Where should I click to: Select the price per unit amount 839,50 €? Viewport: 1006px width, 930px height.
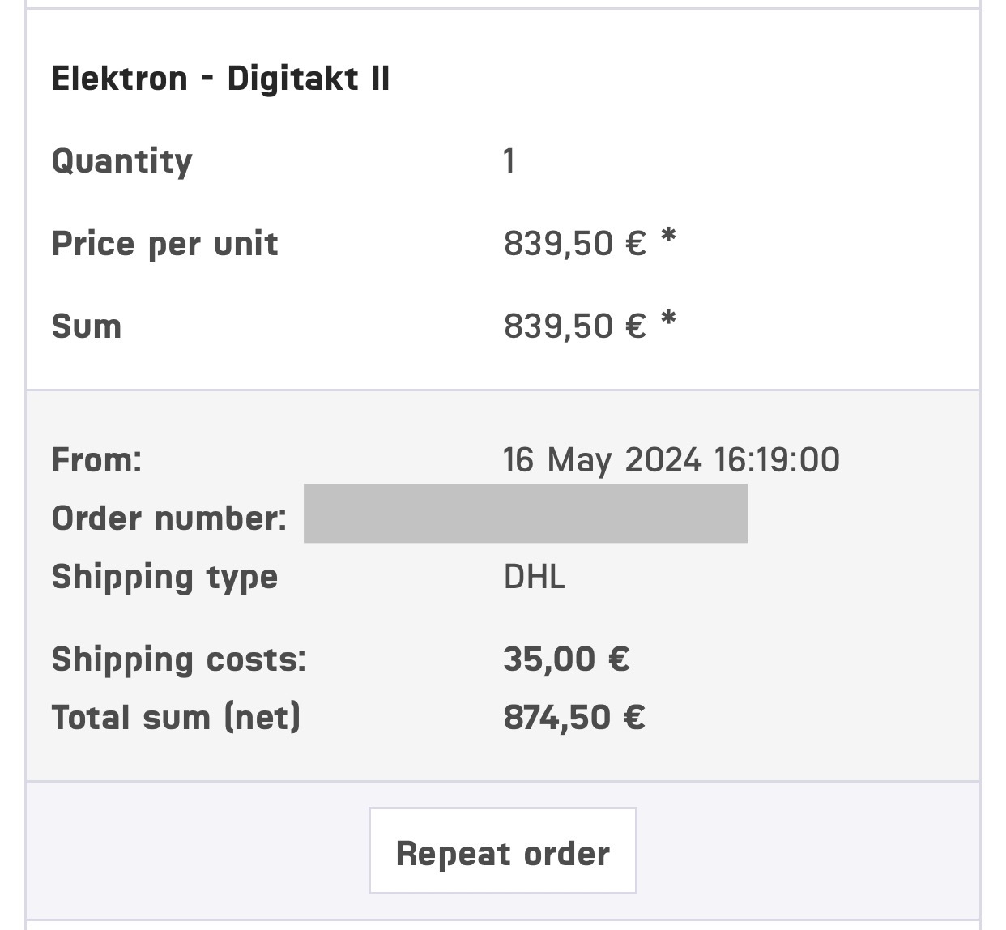[x=574, y=244]
